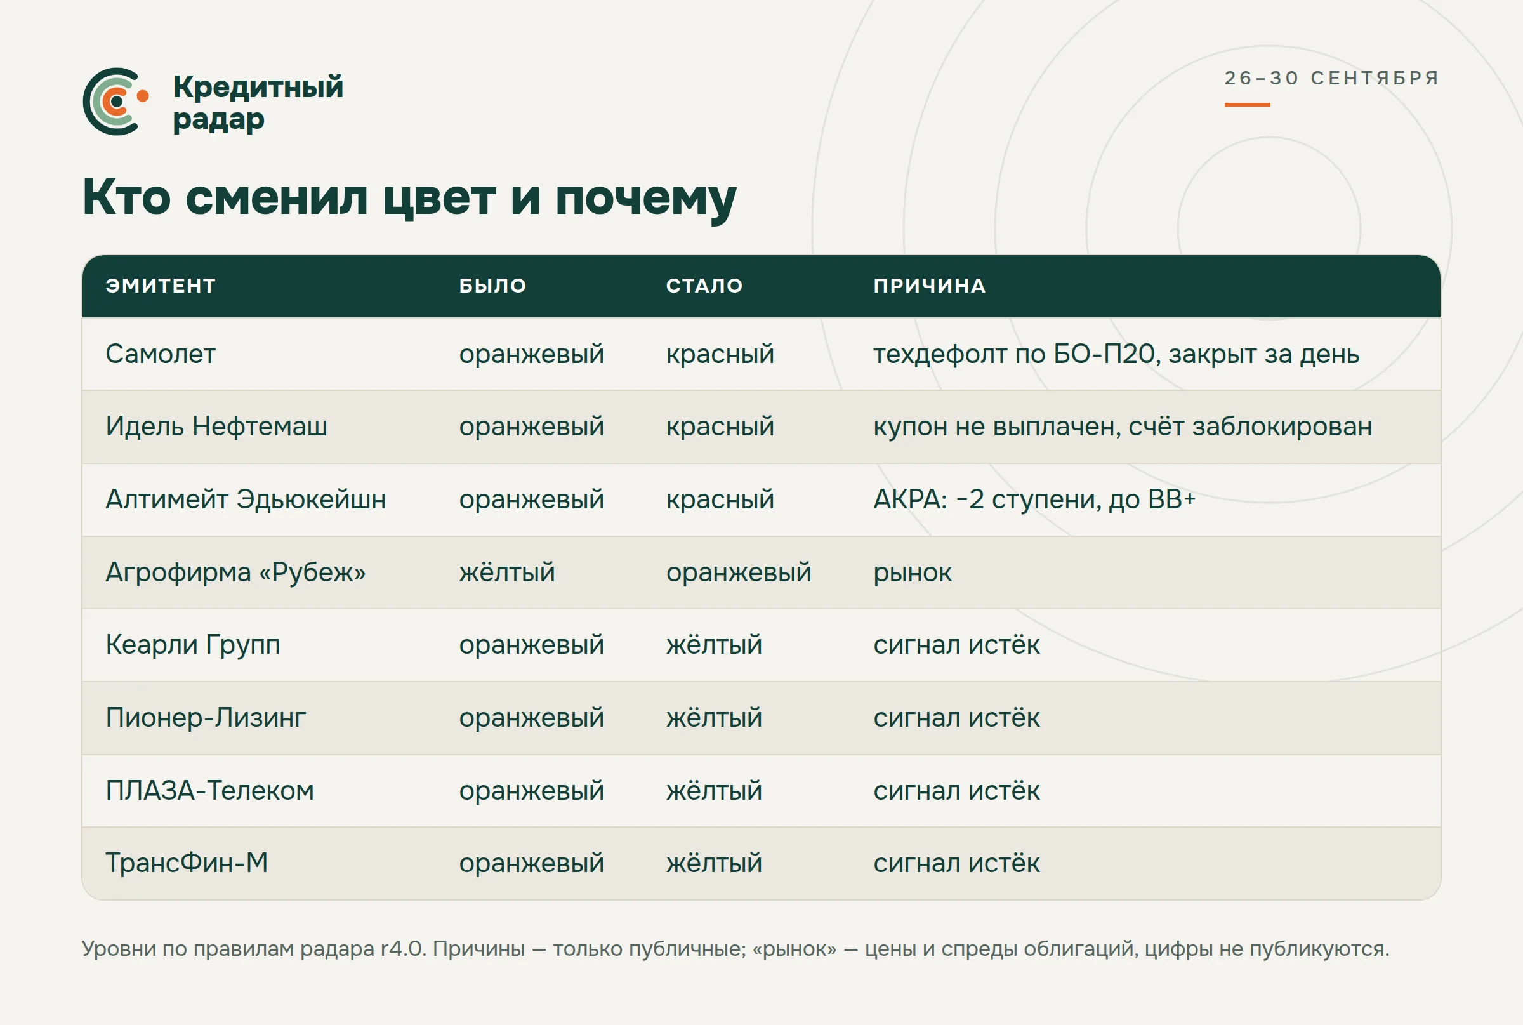Click the Кредитный радар logo icon
This screenshot has height=1025, width=1523.
(115, 102)
